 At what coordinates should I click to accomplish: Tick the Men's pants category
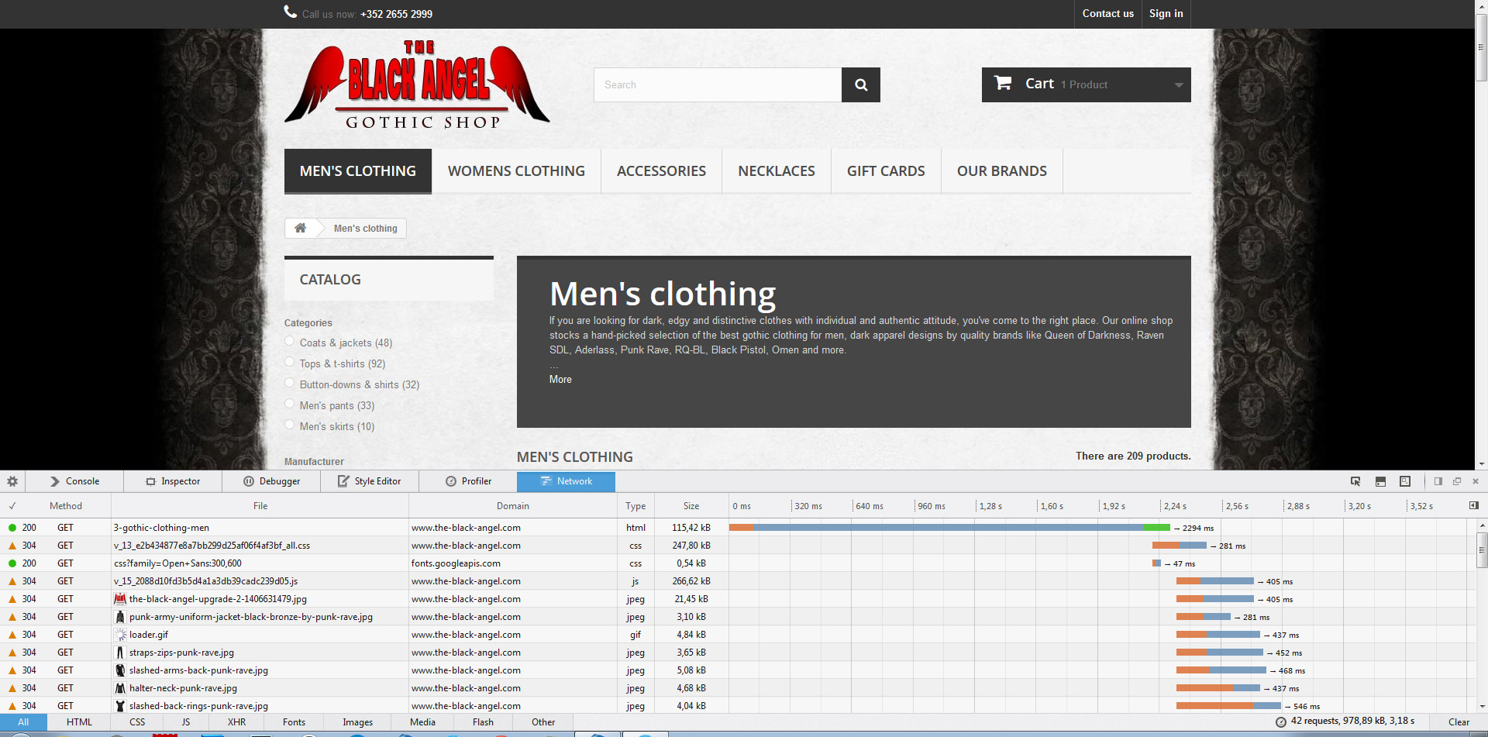[290, 404]
